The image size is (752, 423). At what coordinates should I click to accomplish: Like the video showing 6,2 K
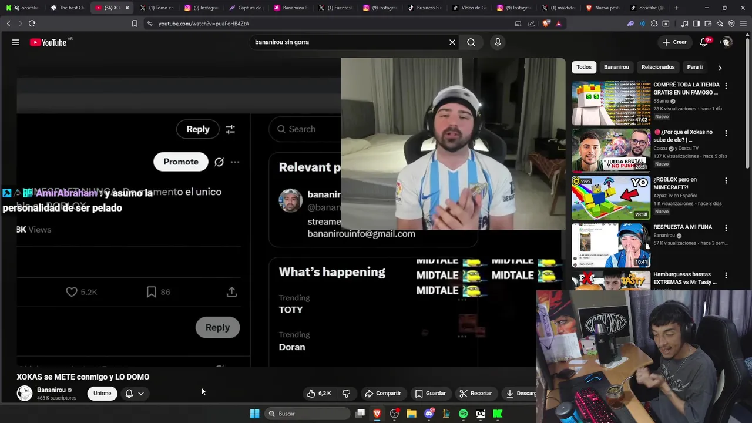click(x=320, y=394)
